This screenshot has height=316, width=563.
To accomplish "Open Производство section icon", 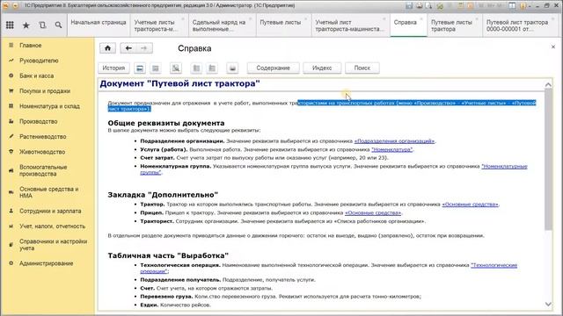I will tap(11, 121).
